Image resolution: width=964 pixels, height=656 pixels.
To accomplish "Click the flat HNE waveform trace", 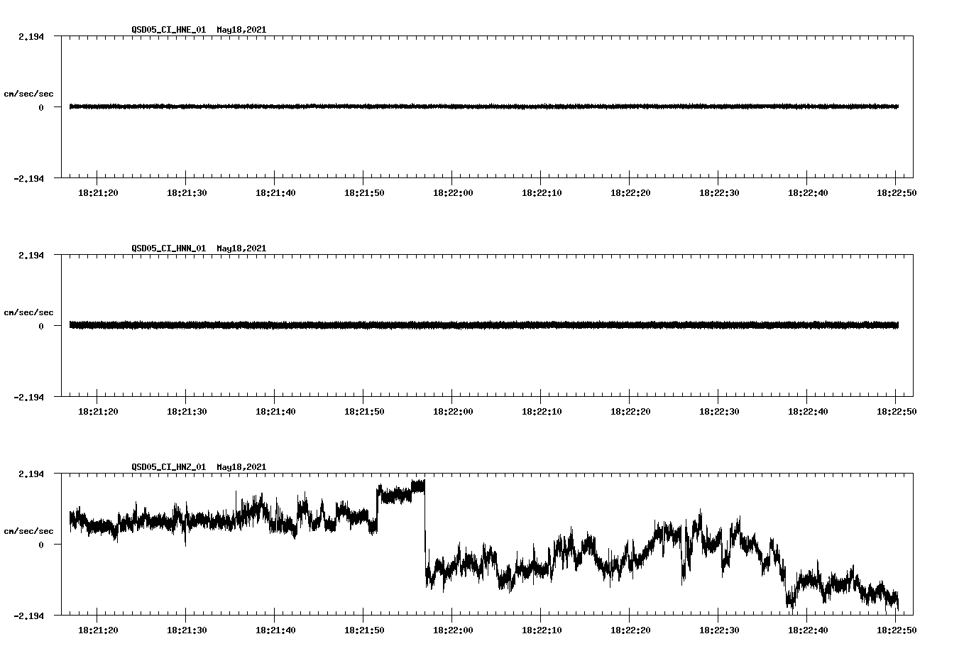I will (x=426, y=106).
